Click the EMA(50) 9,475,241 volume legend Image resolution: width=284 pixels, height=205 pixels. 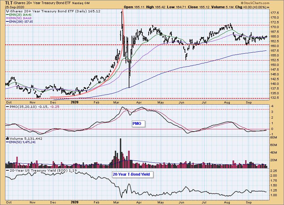pyautogui.click(x=21, y=142)
